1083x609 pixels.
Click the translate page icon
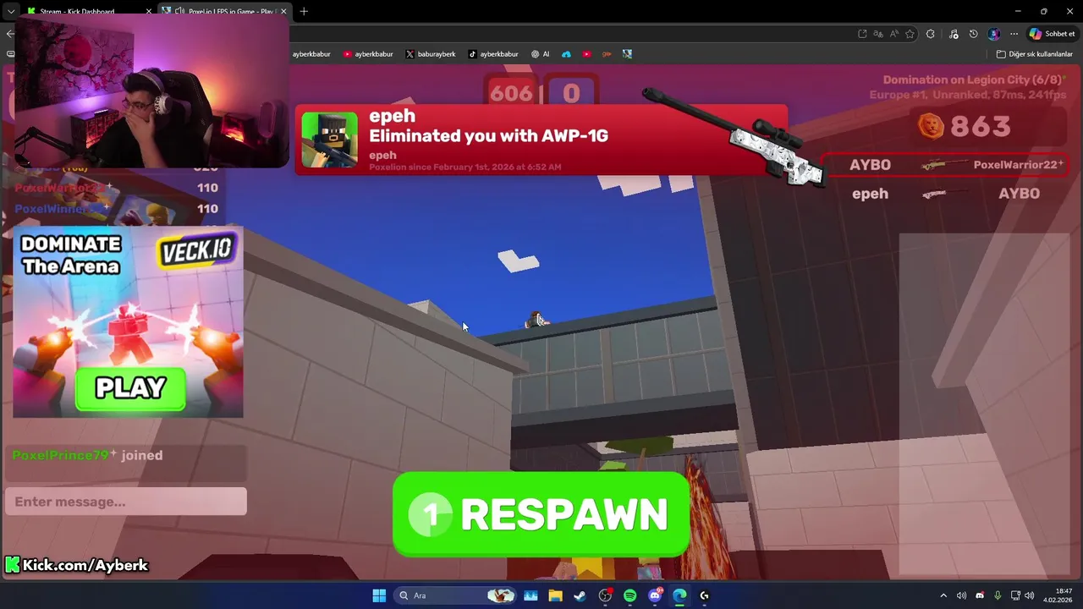(878, 34)
